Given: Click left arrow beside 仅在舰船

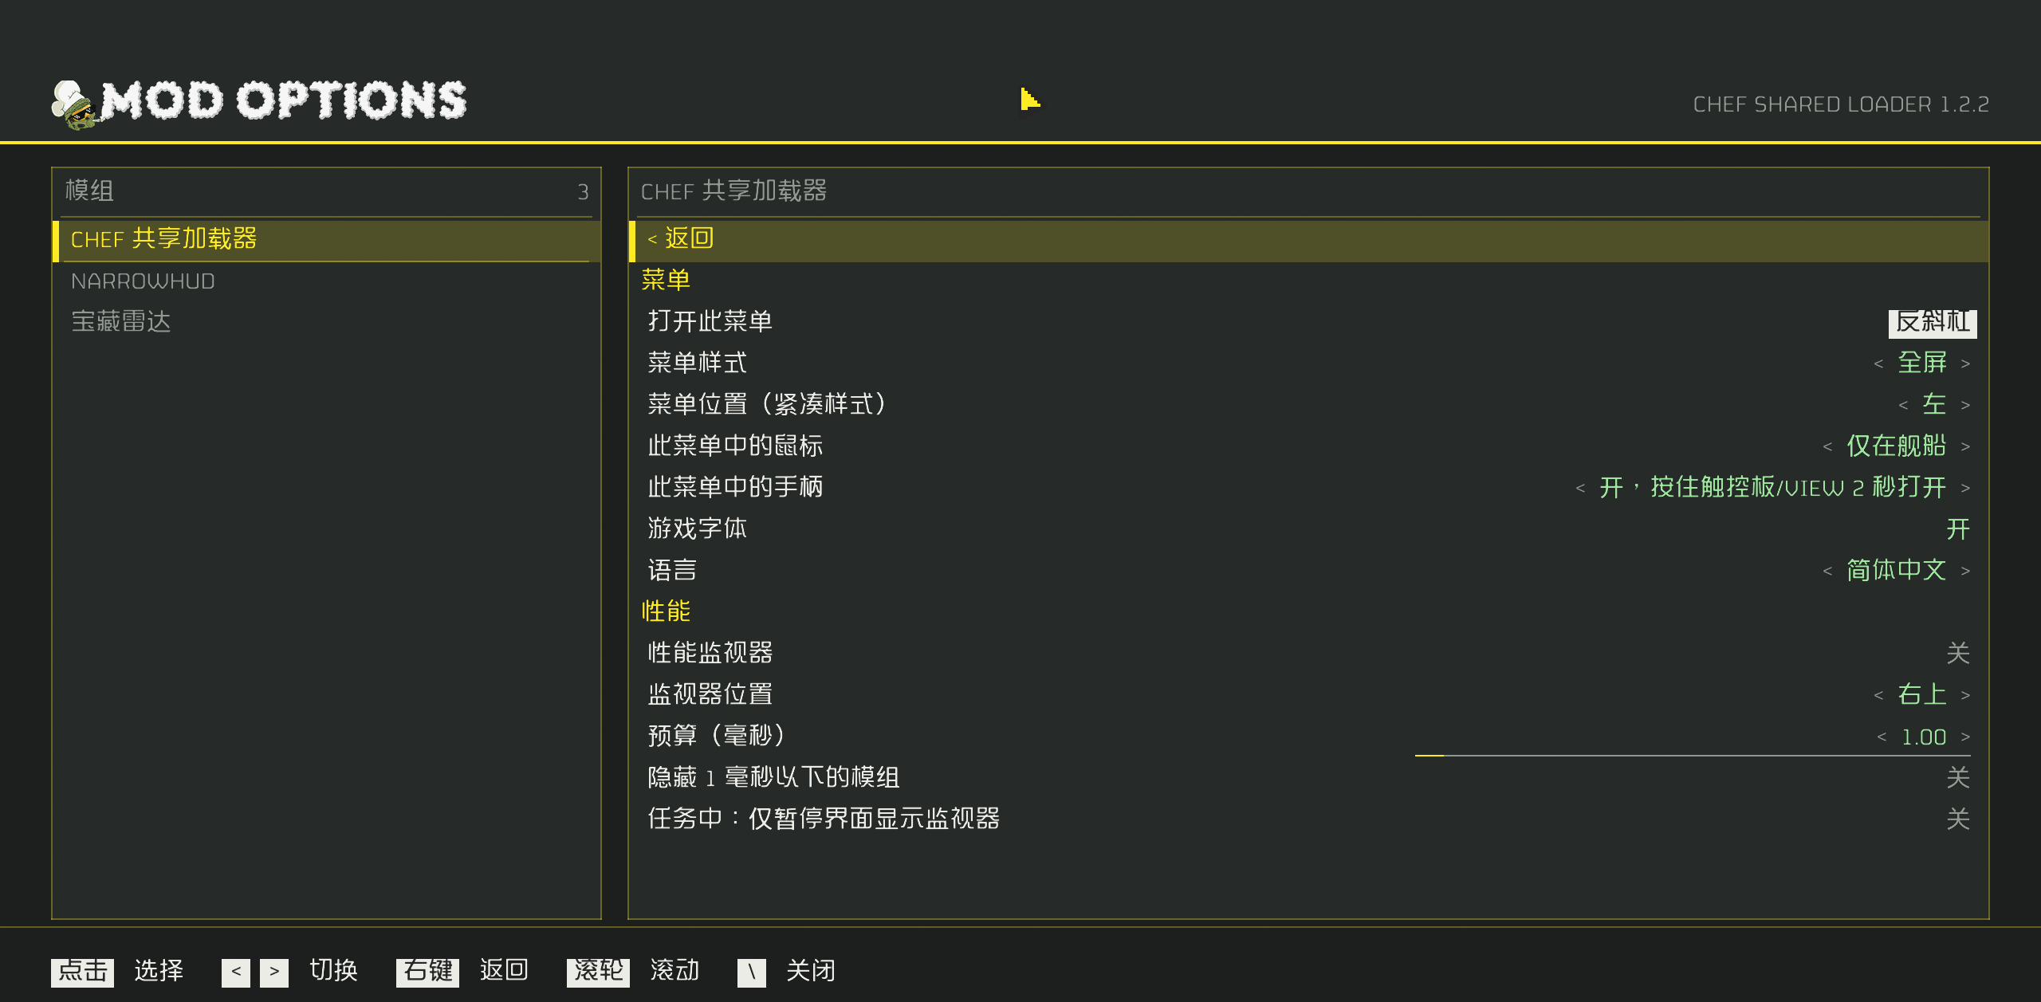Looking at the screenshot, I should (1827, 446).
